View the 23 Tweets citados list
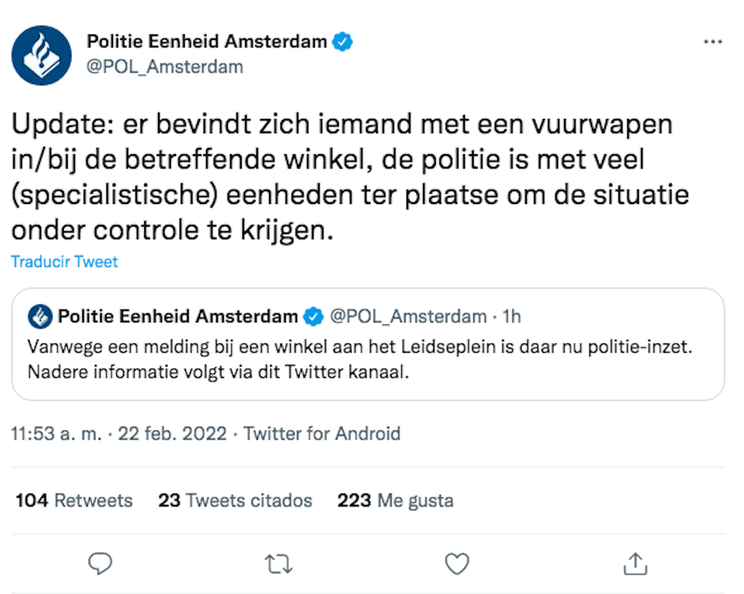Viewport: 744px width, 594px height. coord(235,500)
